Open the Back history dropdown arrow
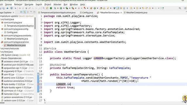Viewport: 187px width, 105px height. 153,8
